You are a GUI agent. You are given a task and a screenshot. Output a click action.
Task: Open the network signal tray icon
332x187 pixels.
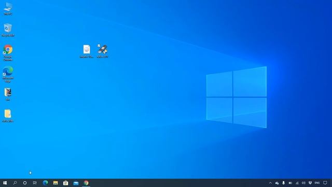pos(297,183)
